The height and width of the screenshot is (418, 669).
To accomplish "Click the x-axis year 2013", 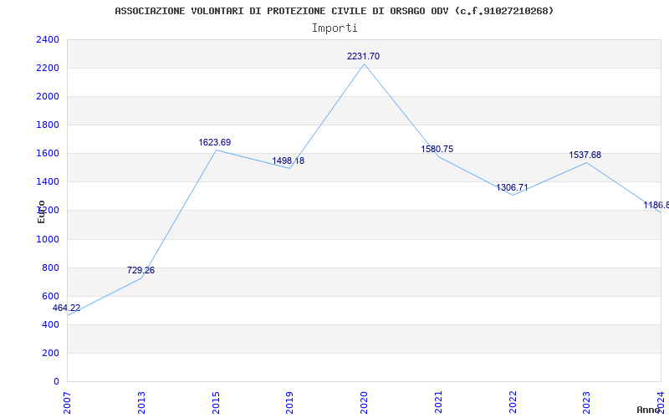I will [141, 402].
